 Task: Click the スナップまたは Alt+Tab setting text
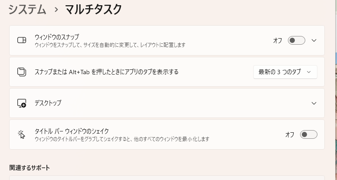tap(106, 72)
